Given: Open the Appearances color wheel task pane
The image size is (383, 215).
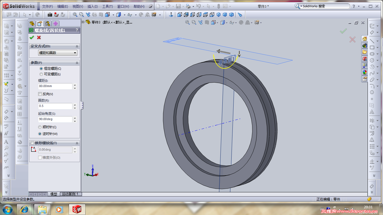Looking at the screenshot, I should pos(364,72).
